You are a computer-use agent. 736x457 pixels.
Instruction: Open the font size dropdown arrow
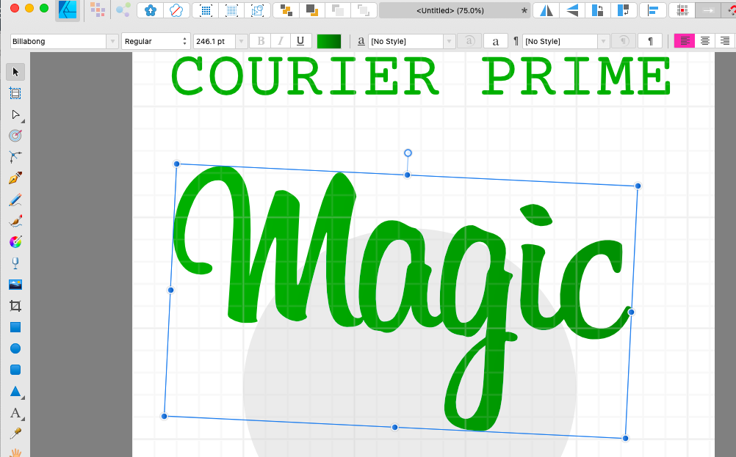(241, 41)
